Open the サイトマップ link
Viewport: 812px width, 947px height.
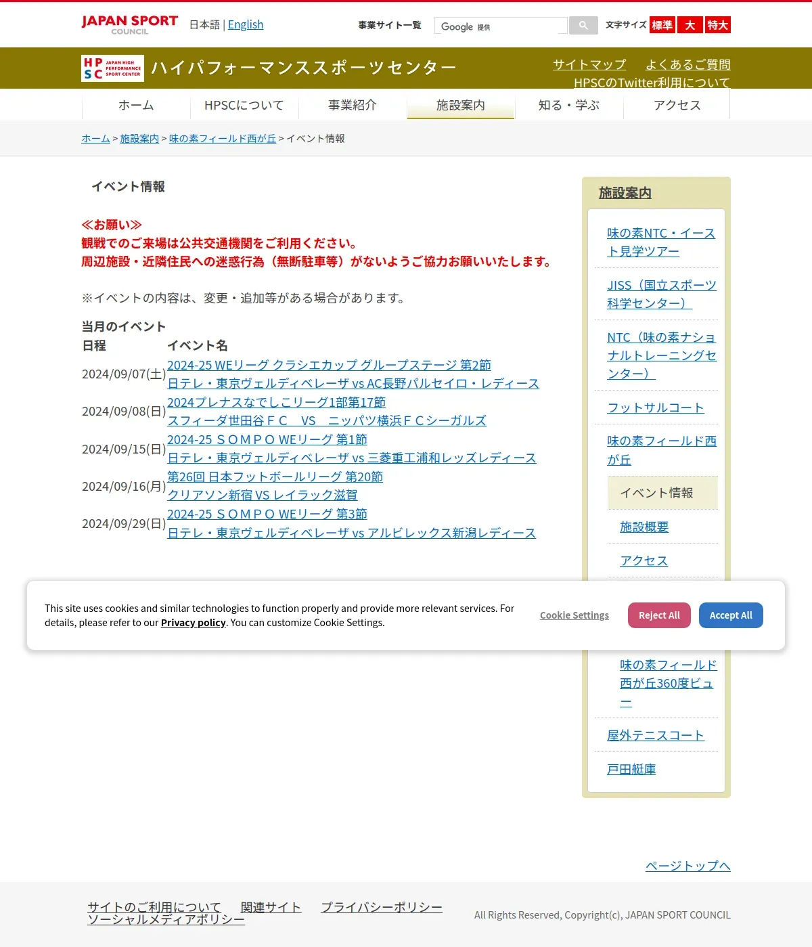(x=589, y=64)
